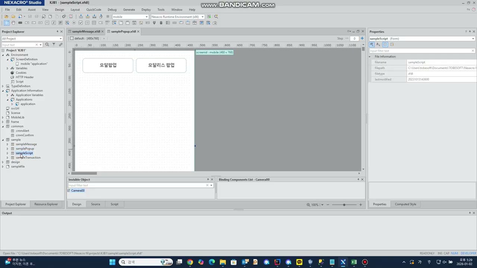Click the Step plus button
Image resolution: width=477 pixels, height=268 pixels.
coord(362,38)
